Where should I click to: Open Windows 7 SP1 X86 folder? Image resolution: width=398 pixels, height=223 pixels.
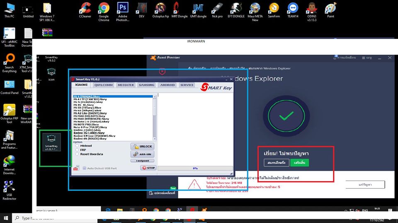click(x=47, y=12)
